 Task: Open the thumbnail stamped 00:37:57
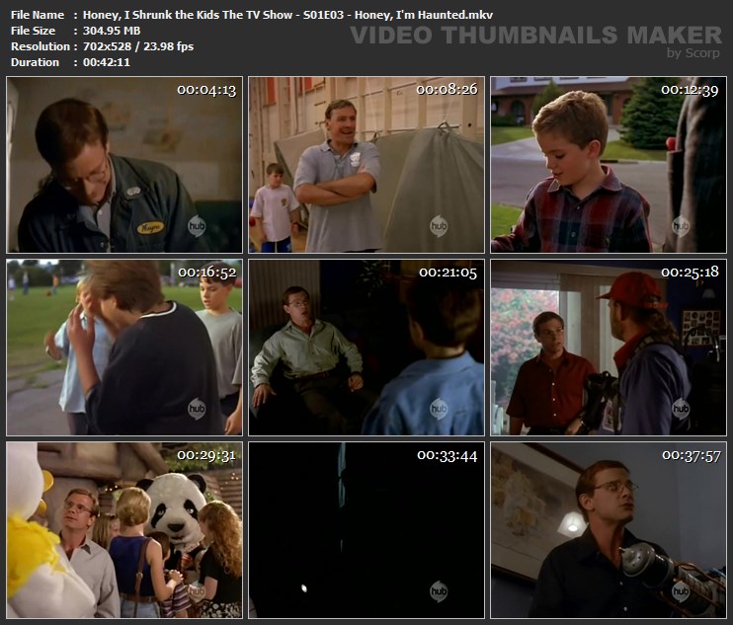(609, 530)
